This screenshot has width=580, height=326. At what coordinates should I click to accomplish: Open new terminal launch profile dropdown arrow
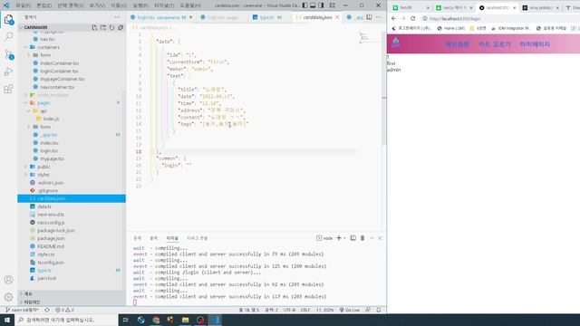(x=344, y=238)
